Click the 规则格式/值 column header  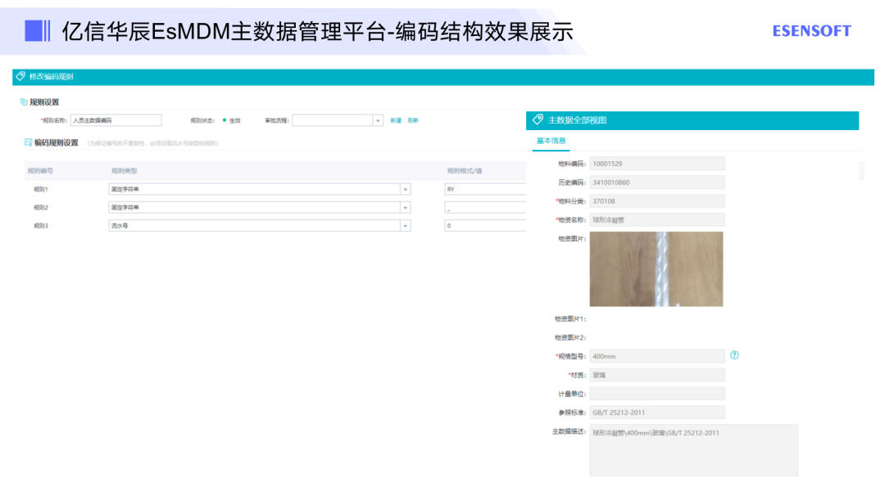tap(465, 171)
